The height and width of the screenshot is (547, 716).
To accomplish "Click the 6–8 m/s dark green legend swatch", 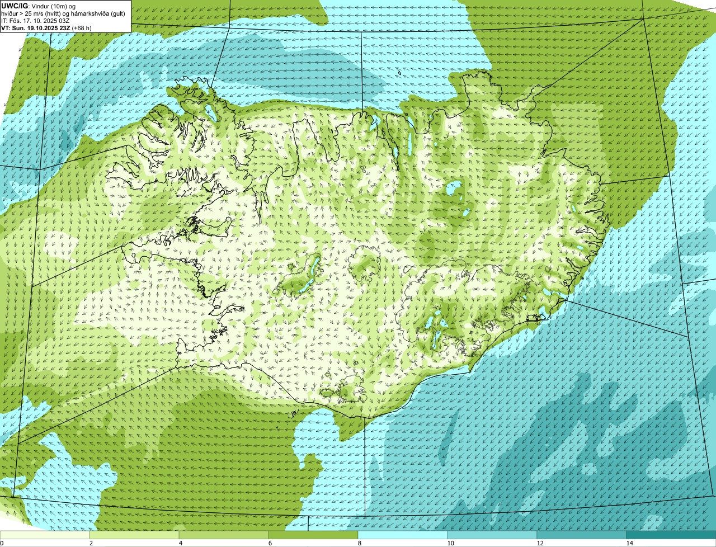I will tap(313, 535).
